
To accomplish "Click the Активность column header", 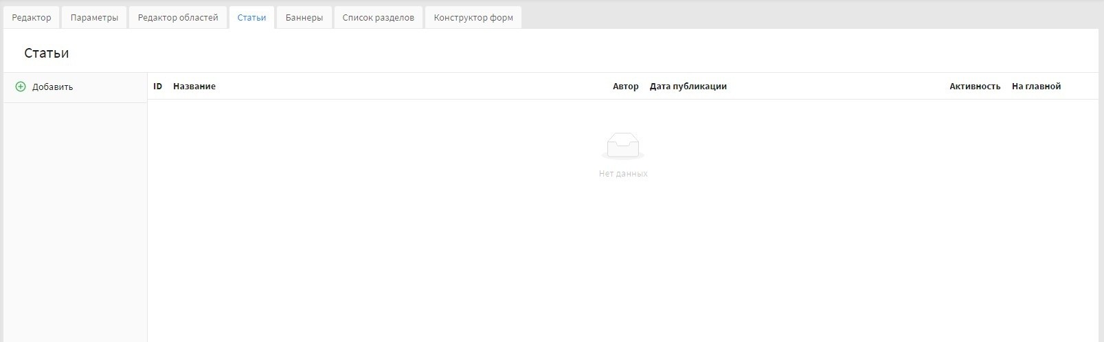I will point(974,87).
